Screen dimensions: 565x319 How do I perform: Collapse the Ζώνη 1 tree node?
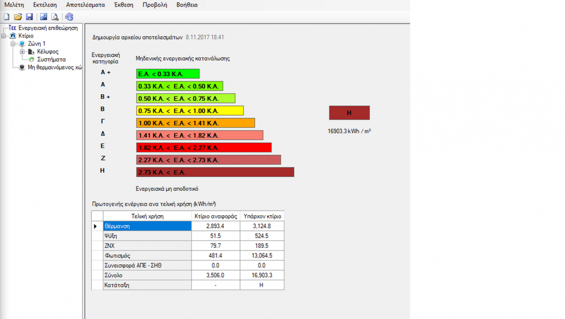[13, 44]
